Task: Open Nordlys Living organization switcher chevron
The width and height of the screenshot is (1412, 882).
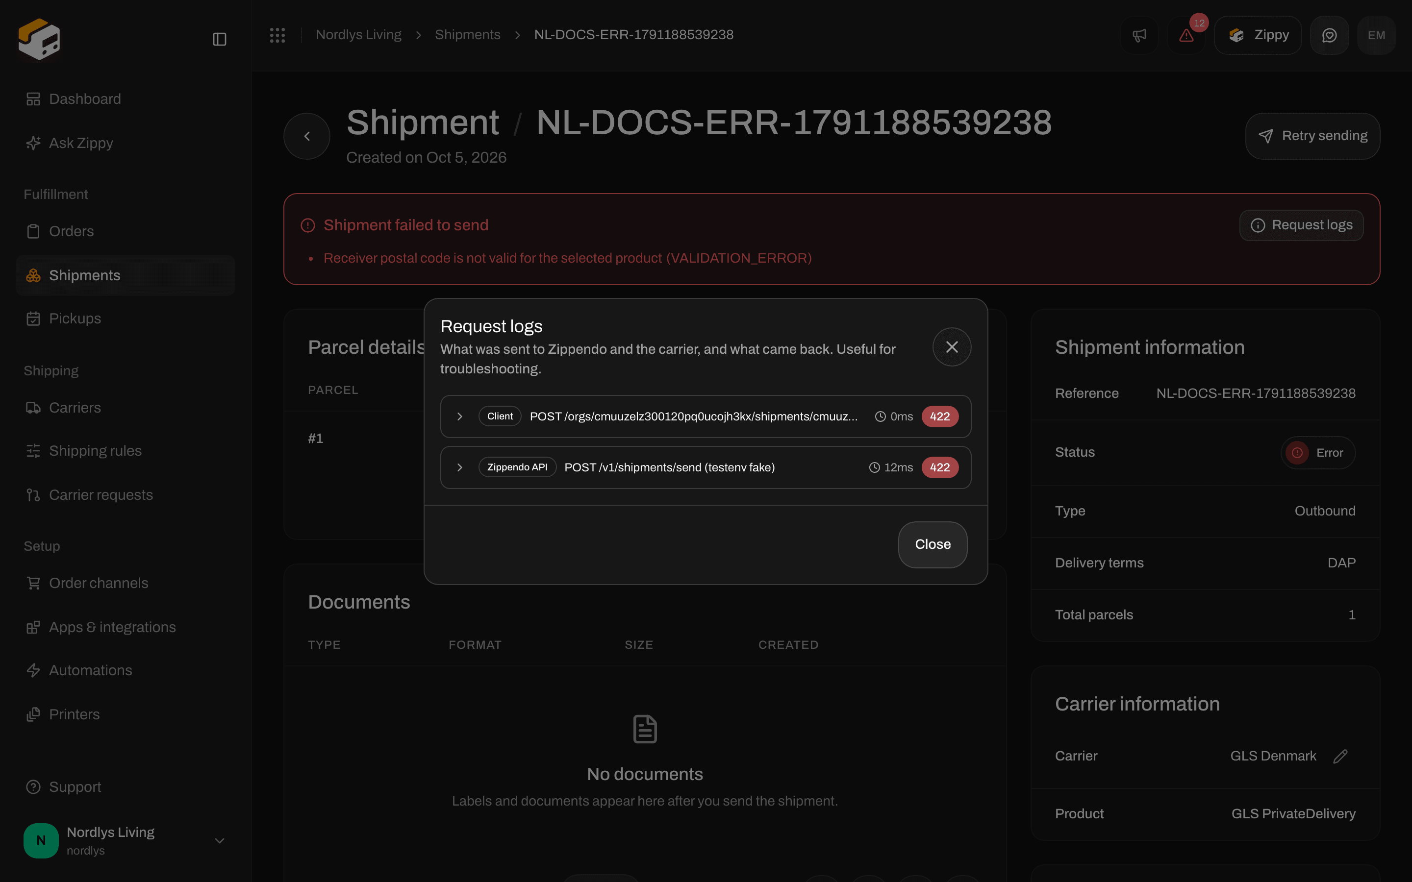Action: pyautogui.click(x=219, y=840)
